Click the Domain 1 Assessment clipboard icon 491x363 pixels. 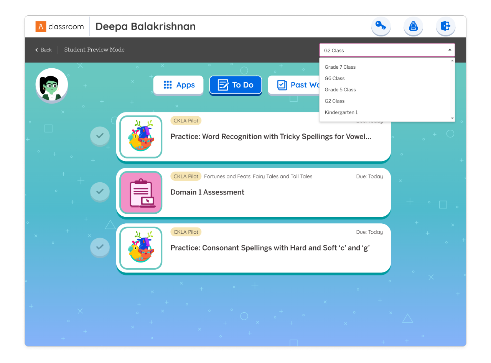click(141, 192)
